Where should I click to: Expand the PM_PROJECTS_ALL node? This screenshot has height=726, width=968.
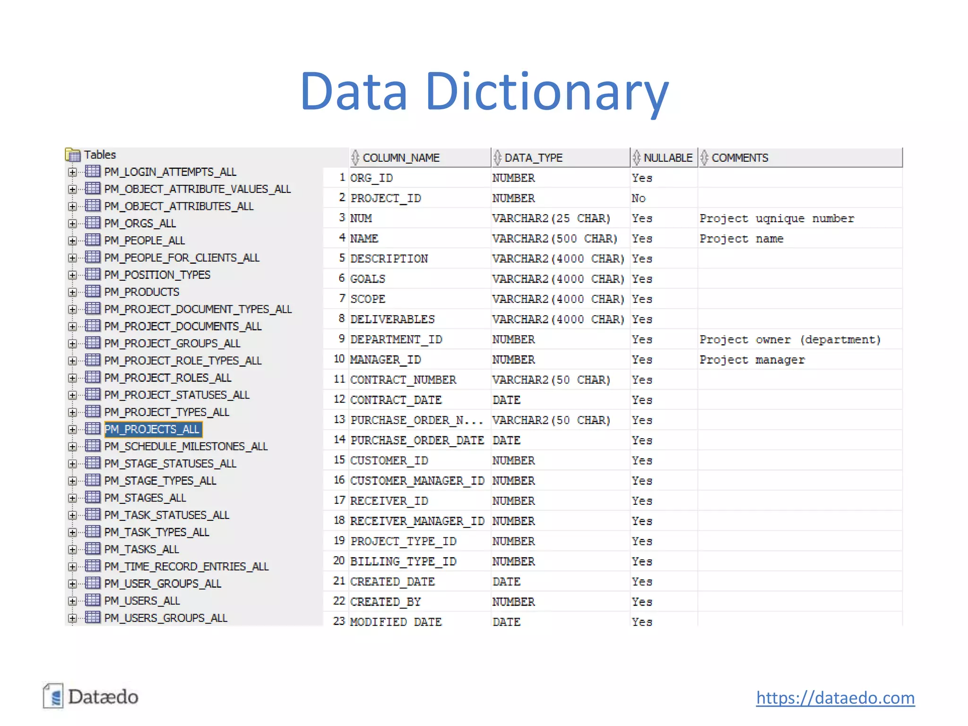click(72, 430)
